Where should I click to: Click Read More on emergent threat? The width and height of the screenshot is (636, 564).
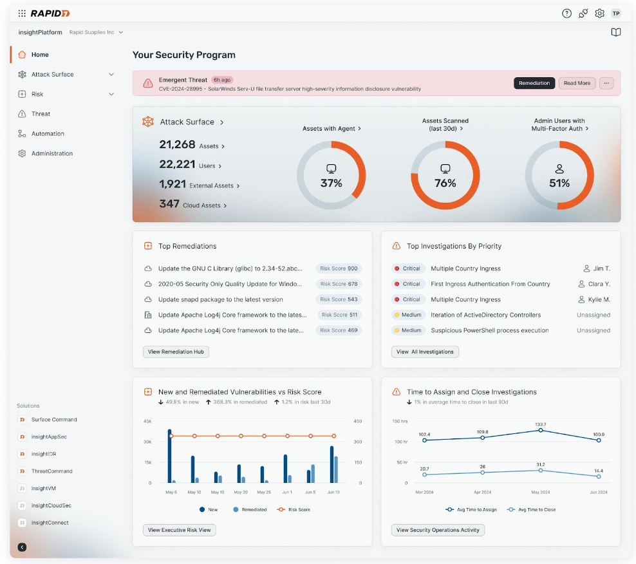576,83
